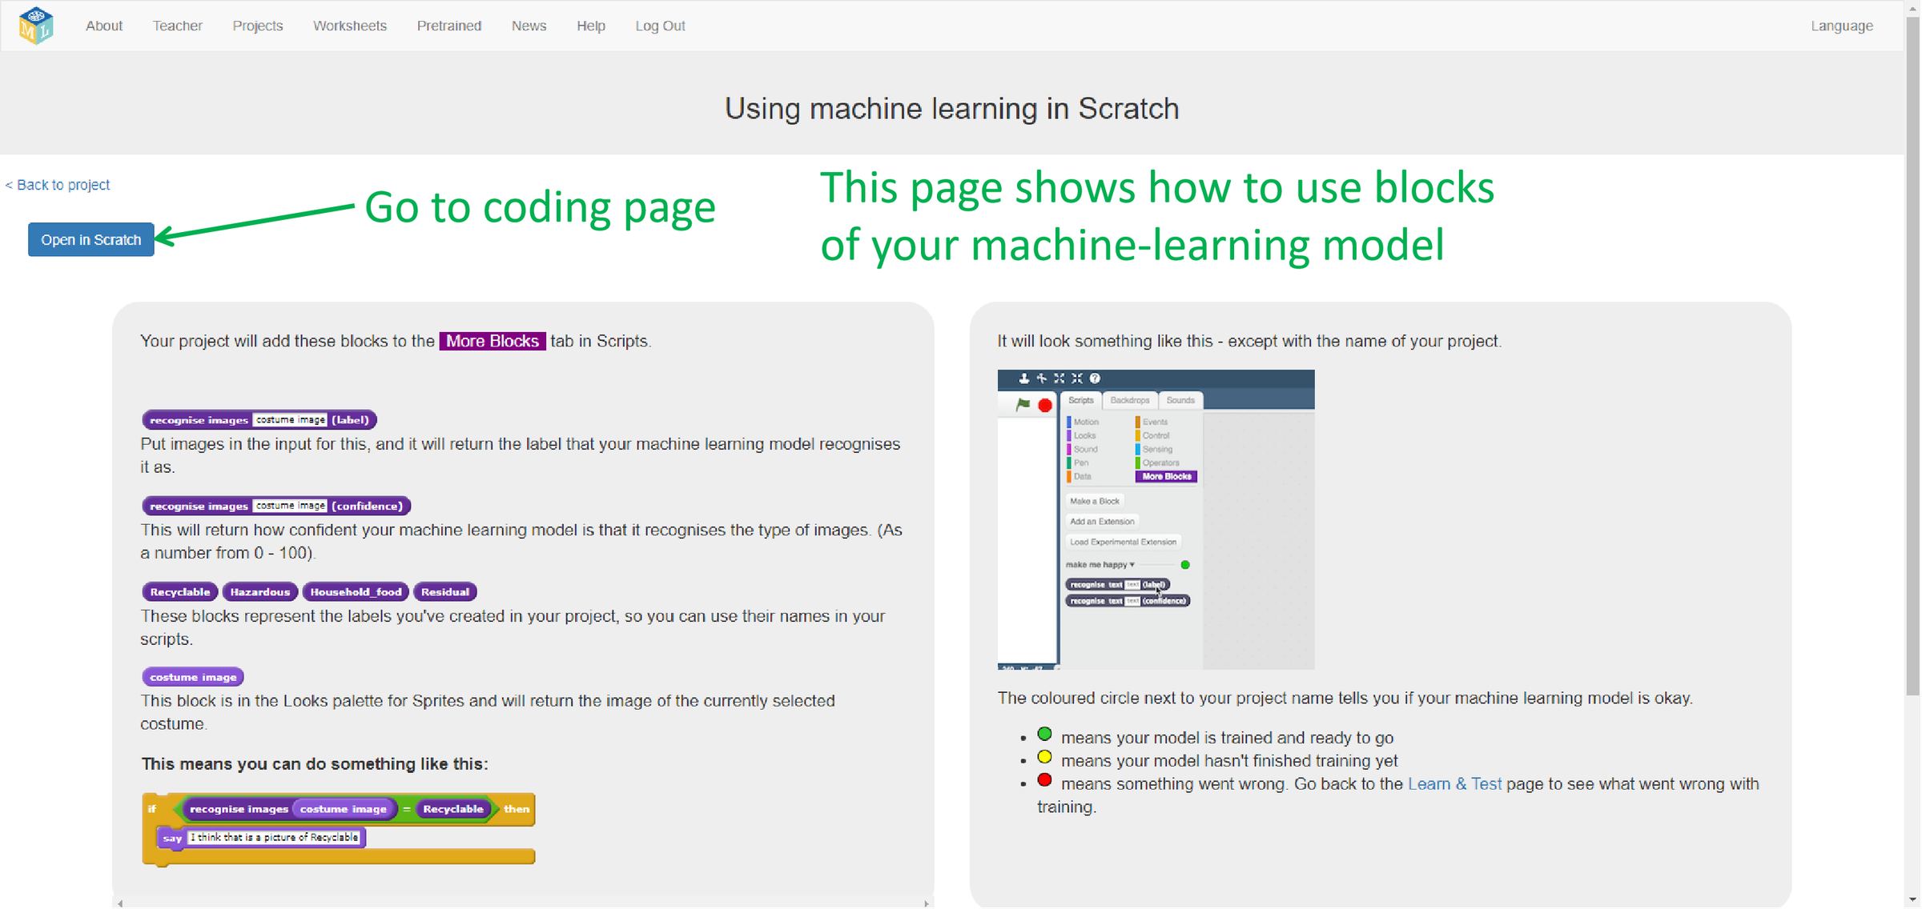Image resolution: width=1922 pixels, height=909 pixels.
Task: Open the Worksheets menu item
Action: coord(349,26)
